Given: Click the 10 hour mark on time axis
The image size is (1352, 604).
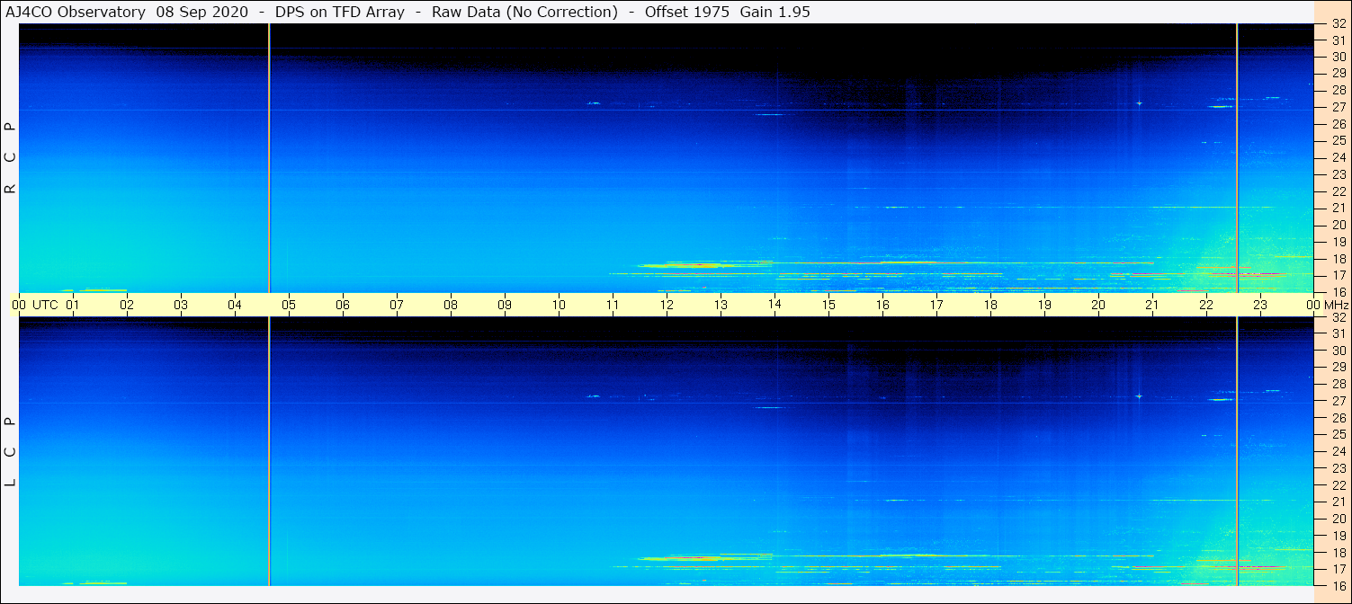Looking at the screenshot, I should pyautogui.click(x=559, y=305).
